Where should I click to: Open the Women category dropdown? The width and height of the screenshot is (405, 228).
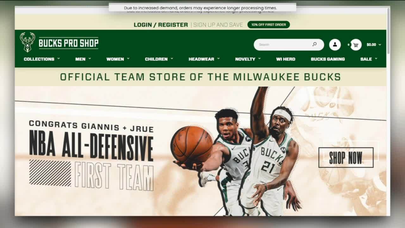[x=118, y=59]
